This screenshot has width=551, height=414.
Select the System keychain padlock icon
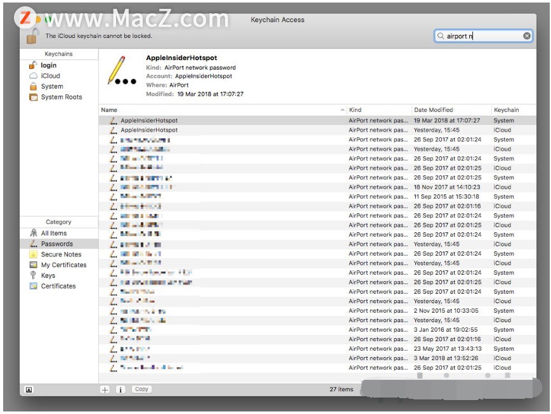pos(34,86)
